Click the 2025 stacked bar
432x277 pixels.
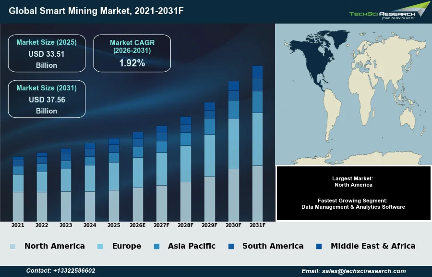114,180
